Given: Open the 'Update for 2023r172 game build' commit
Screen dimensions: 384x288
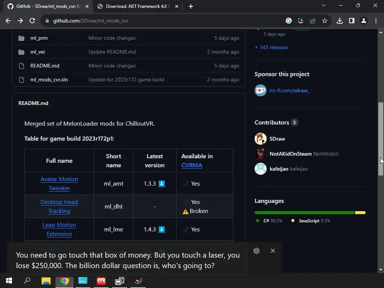Looking at the screenshot, I should (126, 79).
